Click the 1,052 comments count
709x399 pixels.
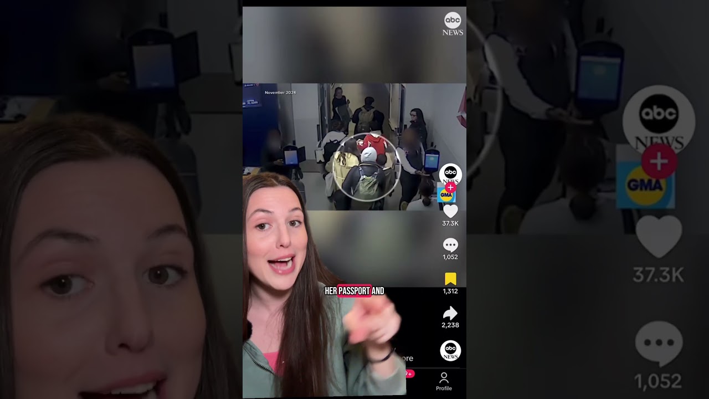(x=450, y=257)
